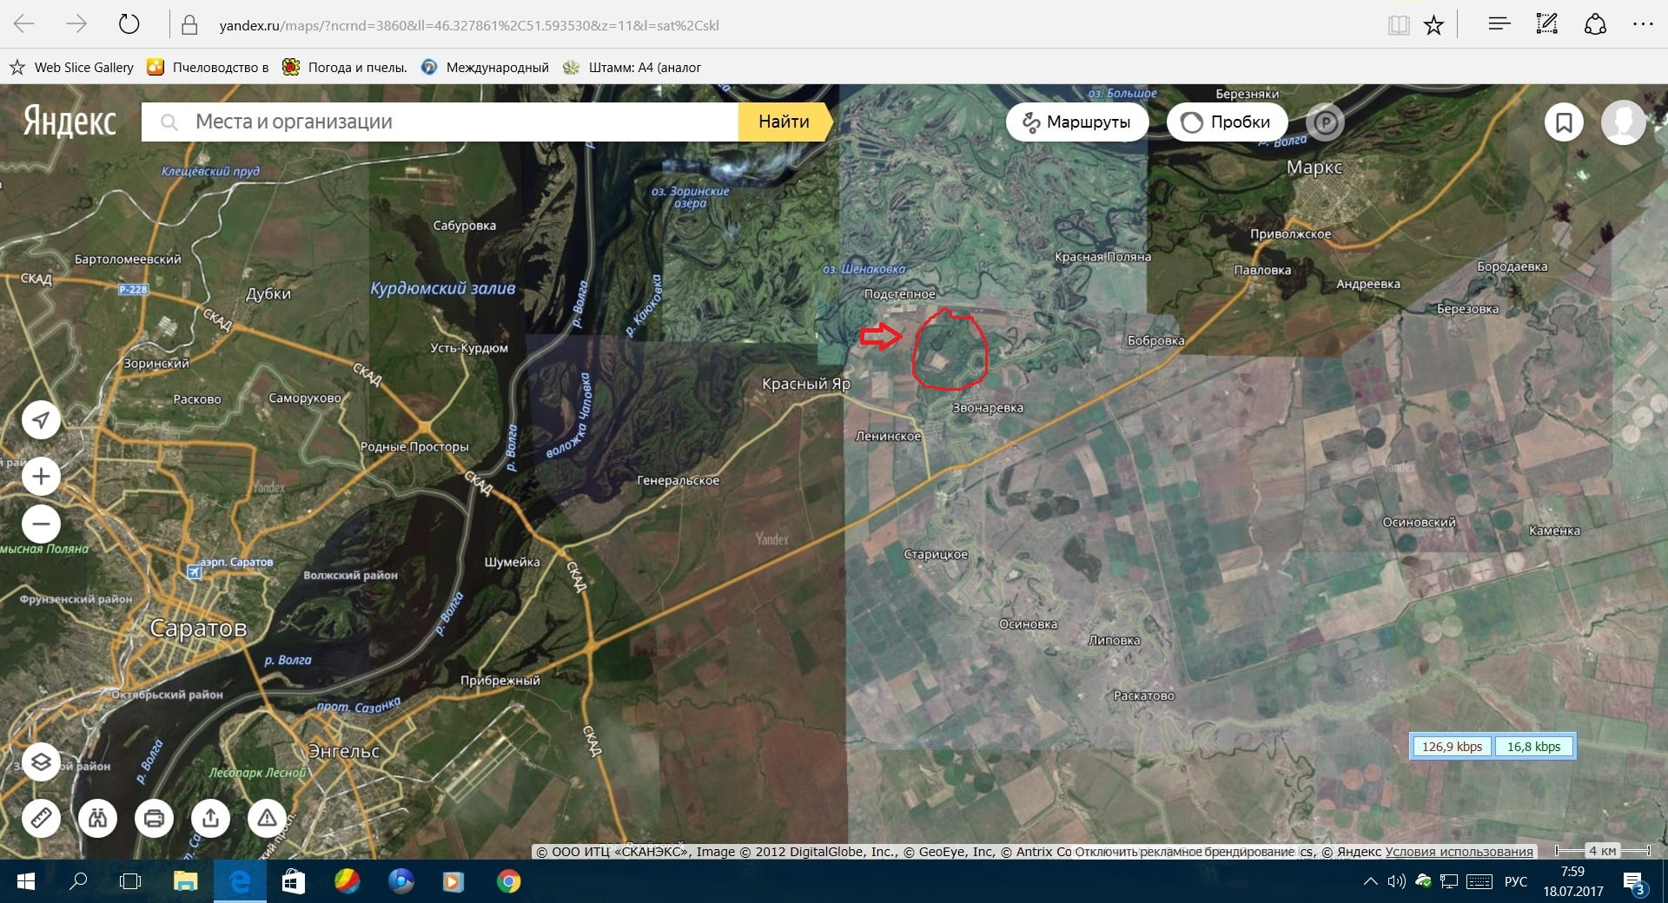The image size is (1668, 903).
Task: Click the map zoom out minus button
Action: point(41,524)
